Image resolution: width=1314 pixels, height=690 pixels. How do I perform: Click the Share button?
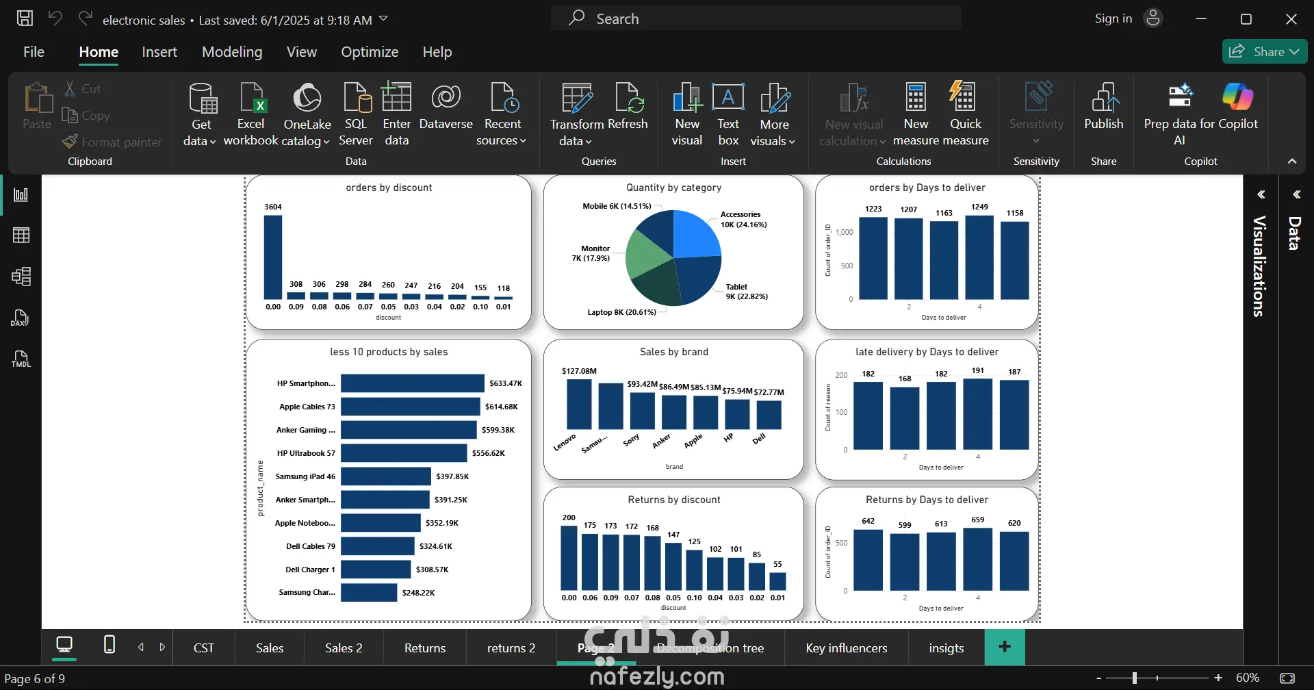[x=1265, y=51]
